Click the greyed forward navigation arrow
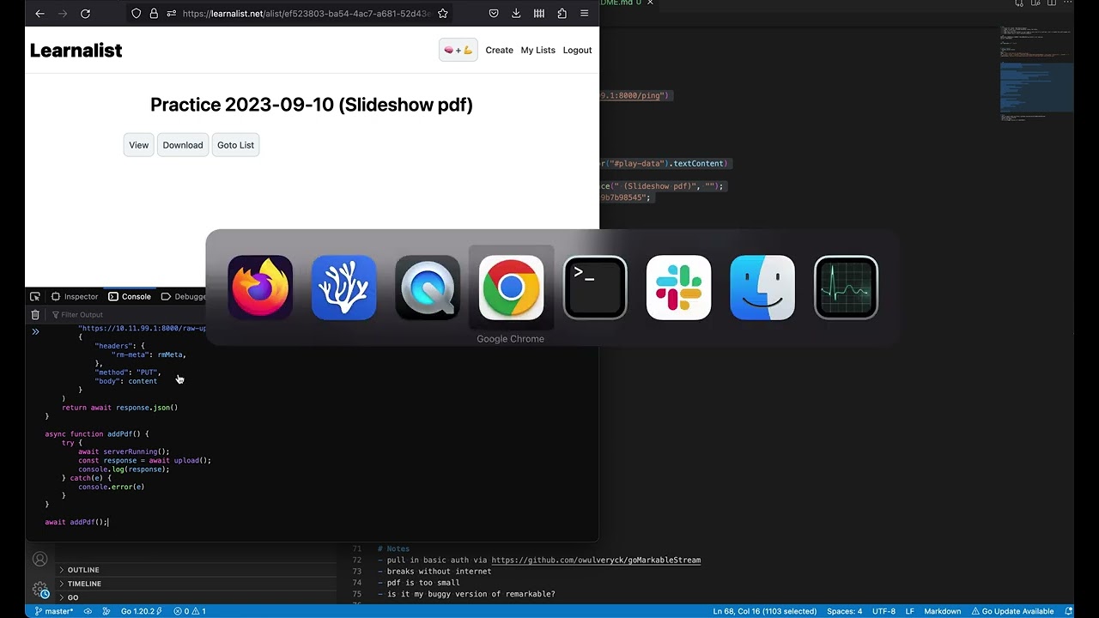This screenshot has width=1099, height=618. point(62,14)
